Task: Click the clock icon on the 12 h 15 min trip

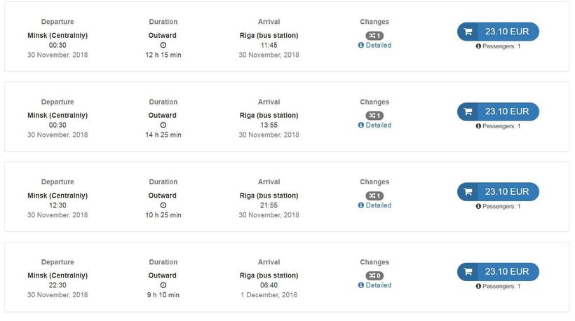Action: (163, 45)
